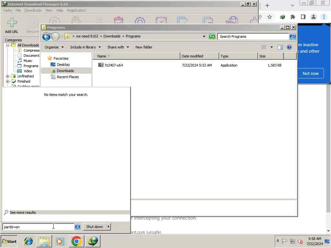Collapse the All Downloads tree node

[8, 45]
